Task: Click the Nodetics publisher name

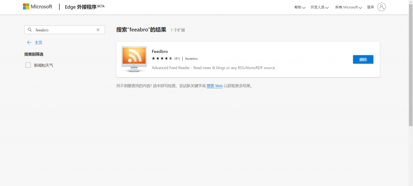Action: click(191, 59)
